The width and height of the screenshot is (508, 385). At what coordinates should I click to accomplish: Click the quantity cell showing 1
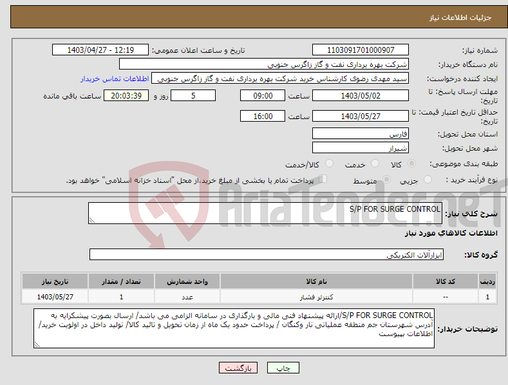point(121,297)
